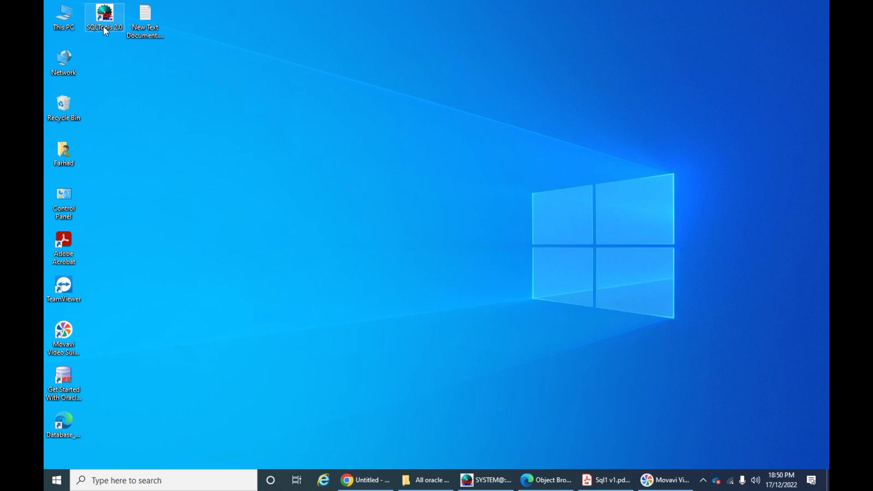Screen dimensions: 873x491
Task: Select the This PC desktop icon
Action: coord(64,18)
